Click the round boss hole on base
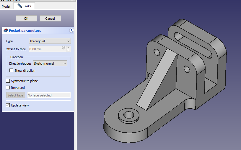The height and width of the screenshot is (150, 241). 128,114
